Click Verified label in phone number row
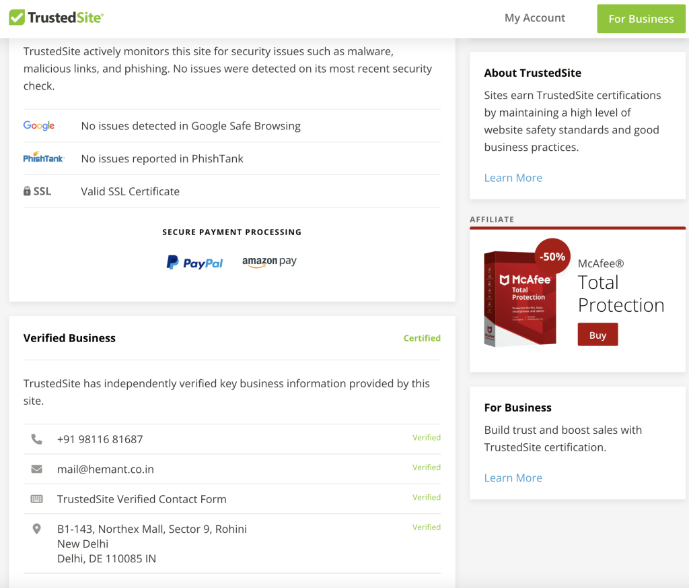This screenshot has width=689, height=588. click(x=426, y=438)
